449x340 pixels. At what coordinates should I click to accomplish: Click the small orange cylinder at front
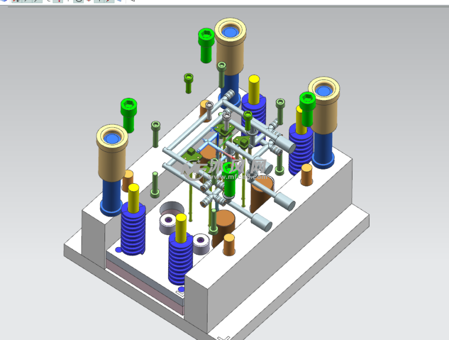[x=229, y=245]
